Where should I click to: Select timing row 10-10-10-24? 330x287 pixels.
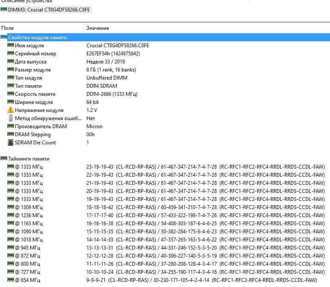(x=205, y=272)
